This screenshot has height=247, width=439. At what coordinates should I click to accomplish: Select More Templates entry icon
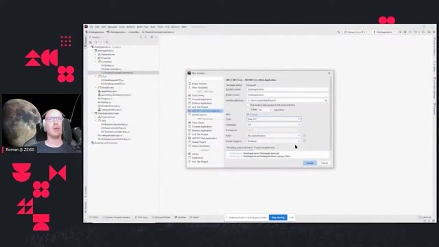(189, 88)
